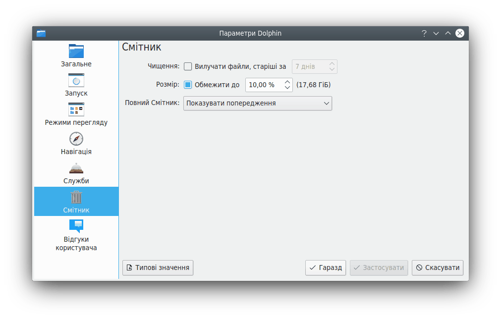Decrease the size limit percentage with down arrow
The height and width of the screenshot is (319, 501).
tap(287, 88)
